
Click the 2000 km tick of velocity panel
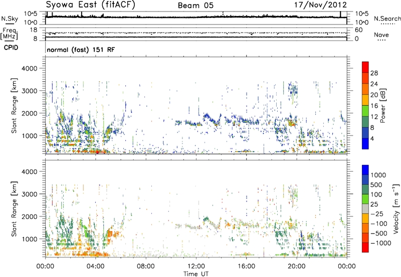[30, 216]
